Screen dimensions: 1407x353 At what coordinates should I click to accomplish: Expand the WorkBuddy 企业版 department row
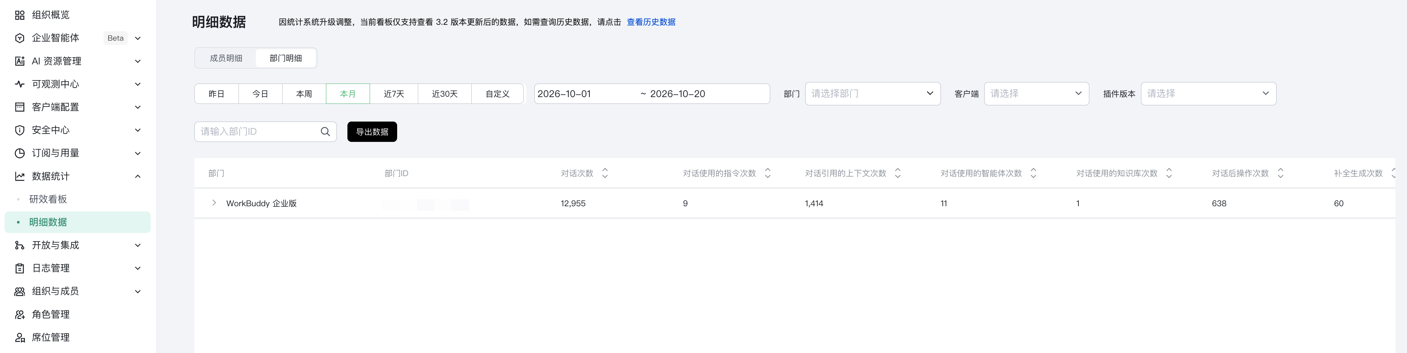pyautogui.click(x=214, y=203)
